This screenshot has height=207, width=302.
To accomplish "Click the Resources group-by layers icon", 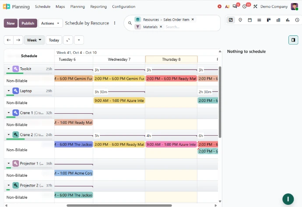I will pos(137,20).
